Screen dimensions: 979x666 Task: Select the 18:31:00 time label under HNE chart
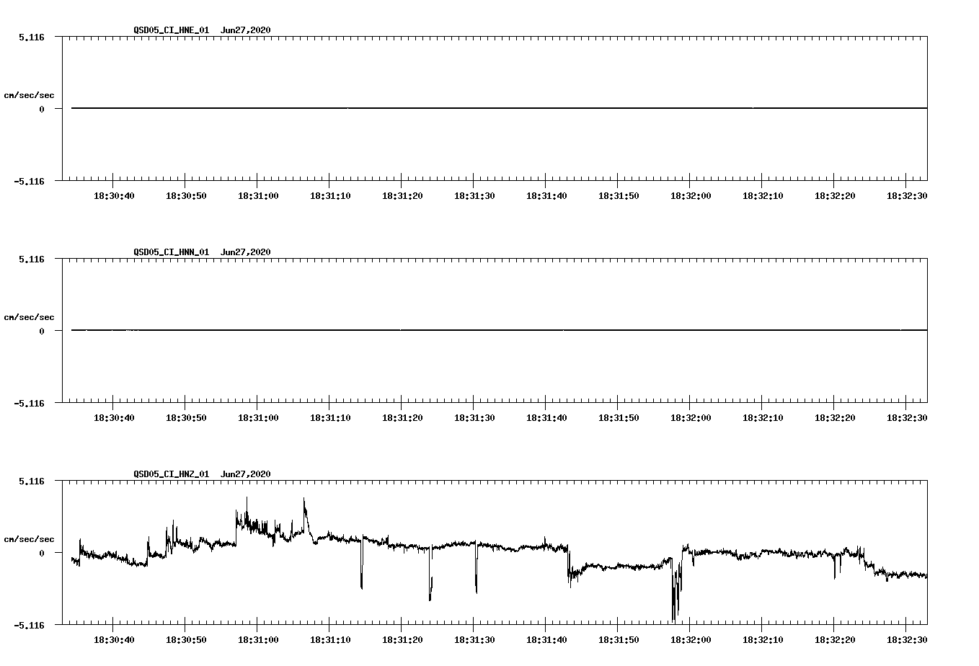point(258,196)
